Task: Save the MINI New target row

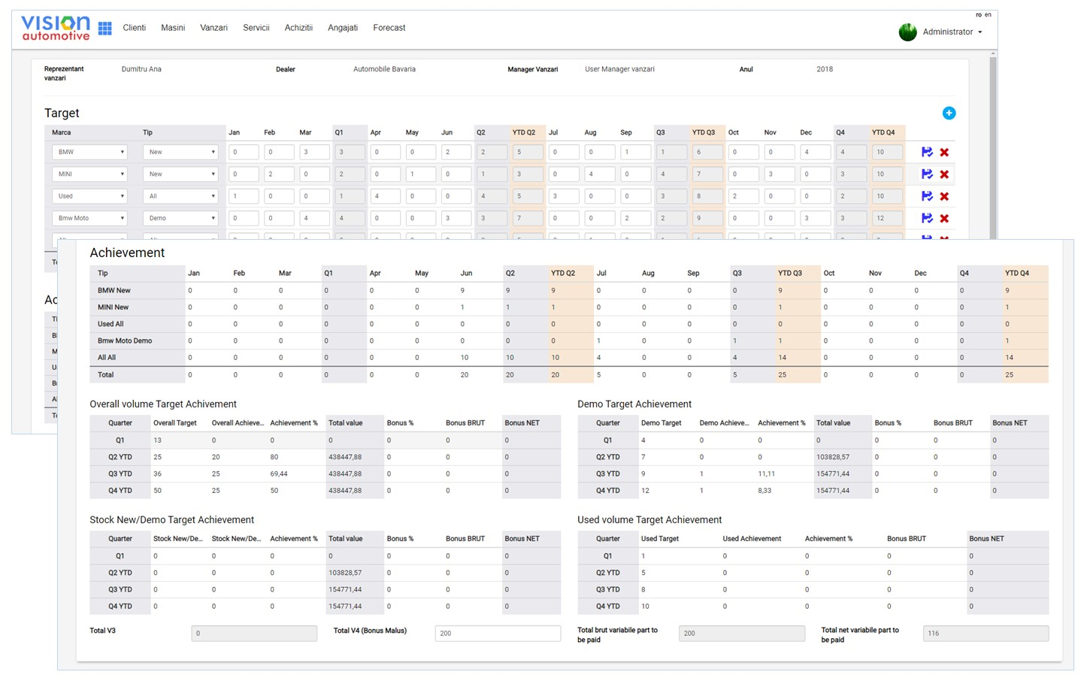Action: (x=927, y=174)
